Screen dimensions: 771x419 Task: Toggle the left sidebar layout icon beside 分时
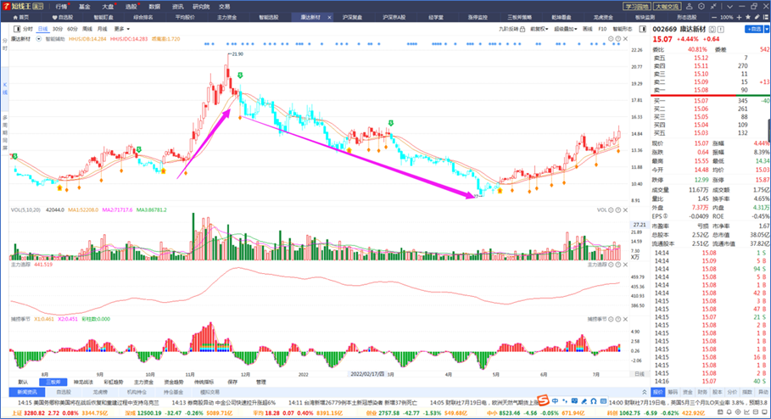(17, 29)
